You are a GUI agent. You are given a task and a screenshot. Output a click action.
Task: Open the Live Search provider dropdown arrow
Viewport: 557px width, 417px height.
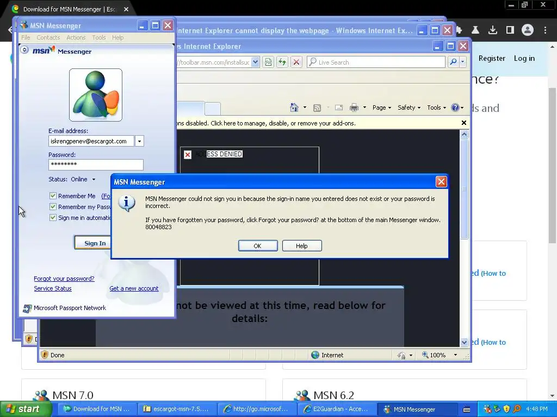pos(462,62)
